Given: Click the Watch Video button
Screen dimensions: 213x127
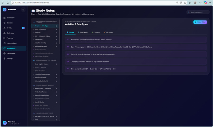Looking at the screenshot, I should click(200, 22).
